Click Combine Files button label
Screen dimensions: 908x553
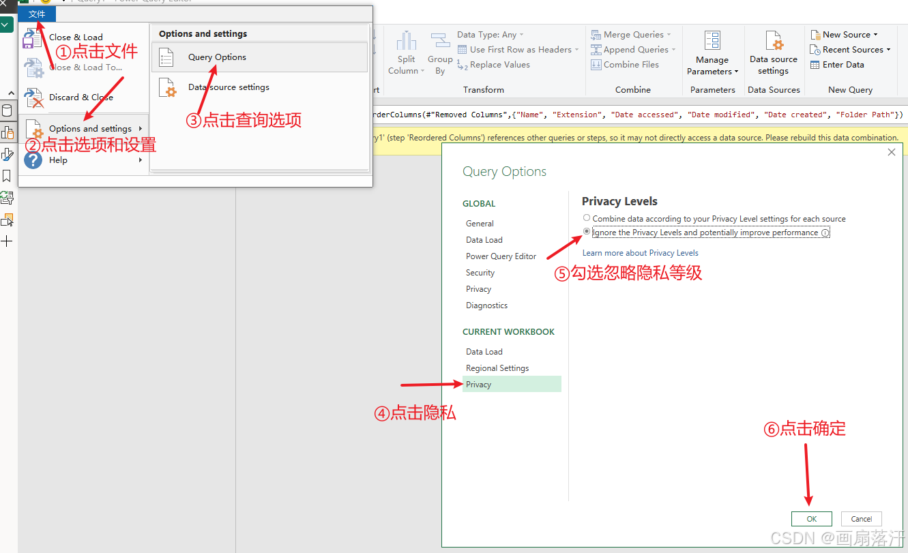(631, 65)
